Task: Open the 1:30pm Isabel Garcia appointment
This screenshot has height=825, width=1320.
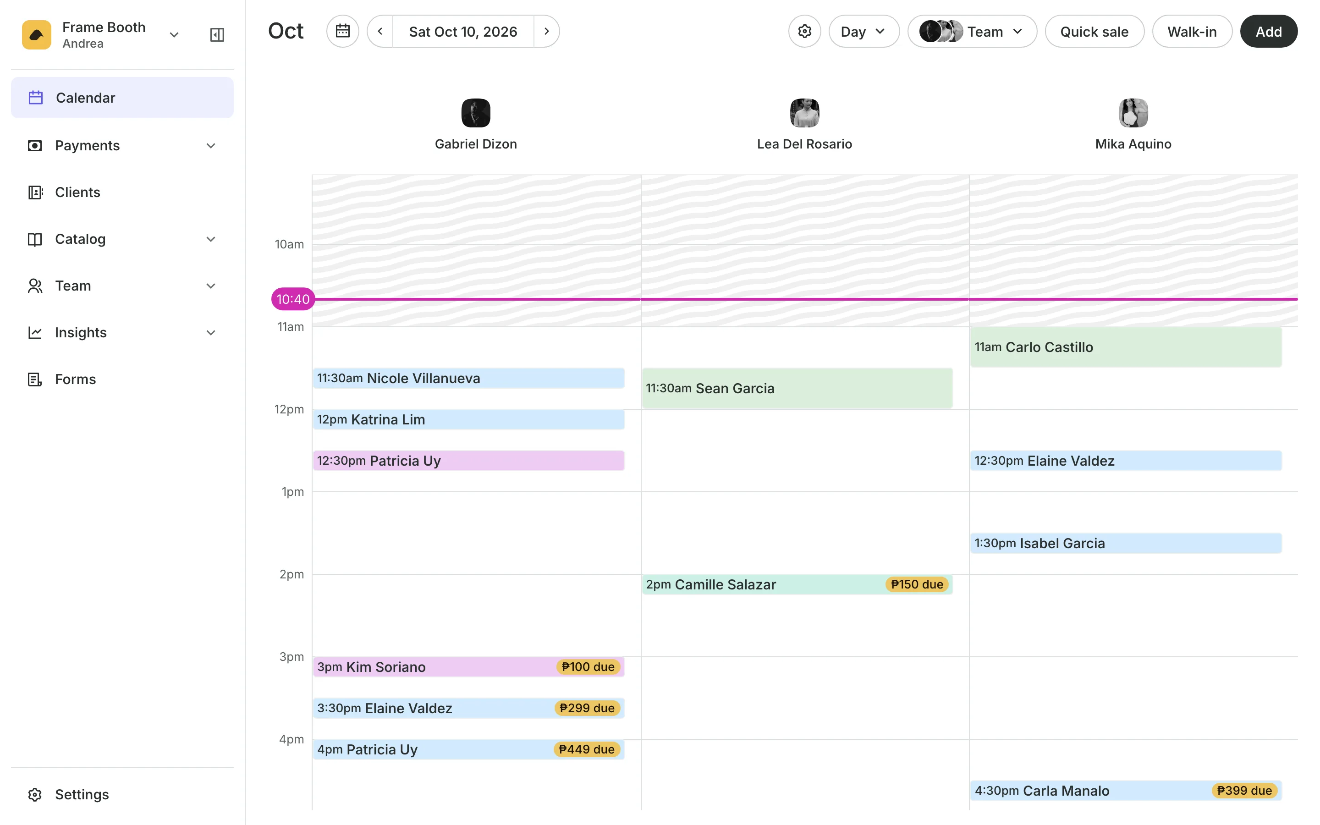Action: coord(1126,543)
